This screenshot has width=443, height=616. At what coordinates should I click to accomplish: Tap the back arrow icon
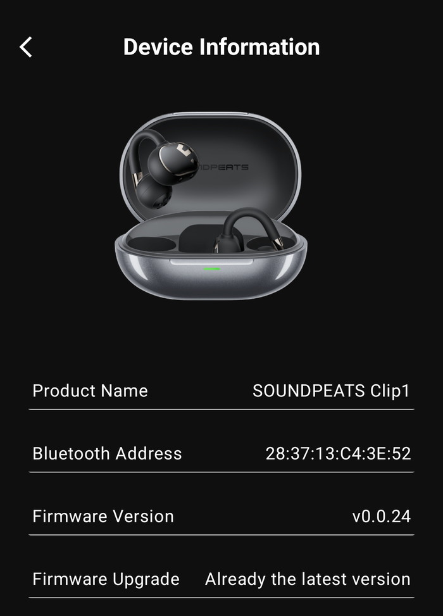tap(26, 47)
